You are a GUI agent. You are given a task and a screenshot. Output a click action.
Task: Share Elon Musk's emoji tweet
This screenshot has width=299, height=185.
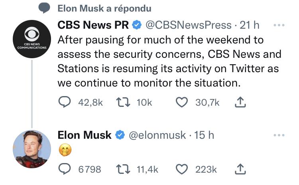(240, 169)
